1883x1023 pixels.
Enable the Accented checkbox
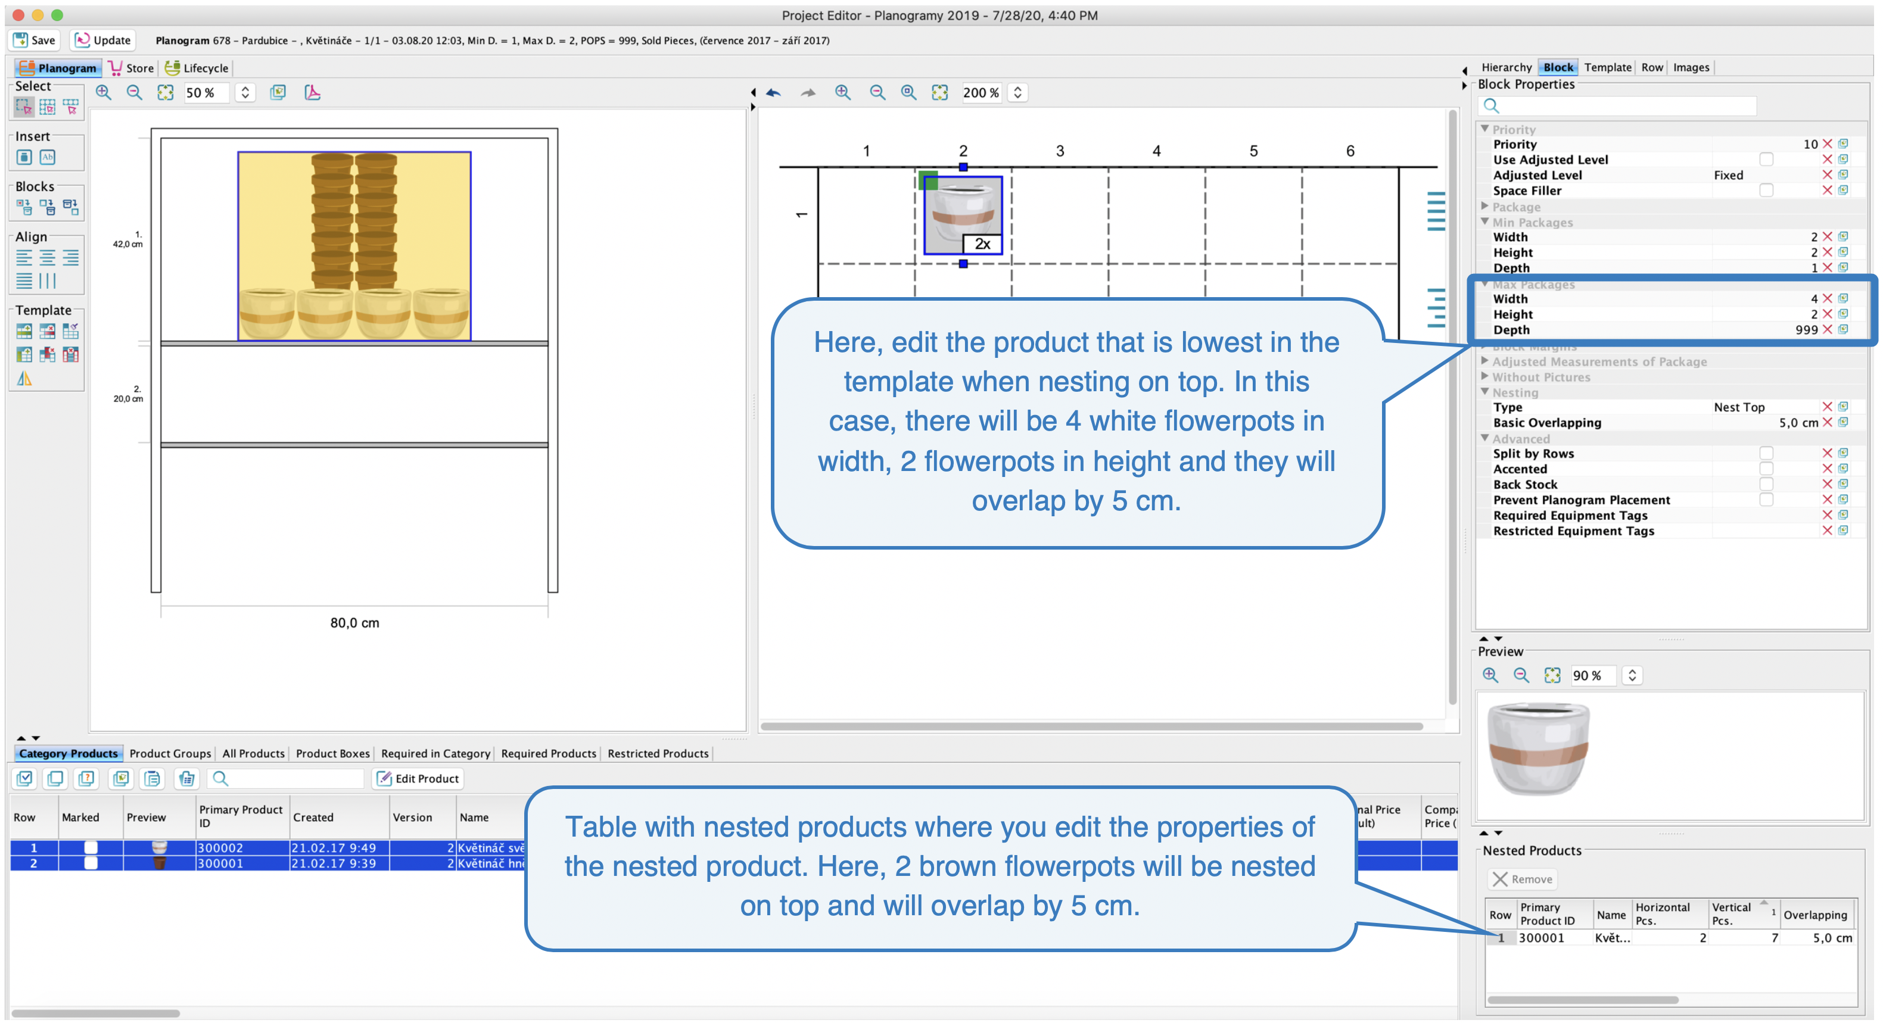point(1766,469)
